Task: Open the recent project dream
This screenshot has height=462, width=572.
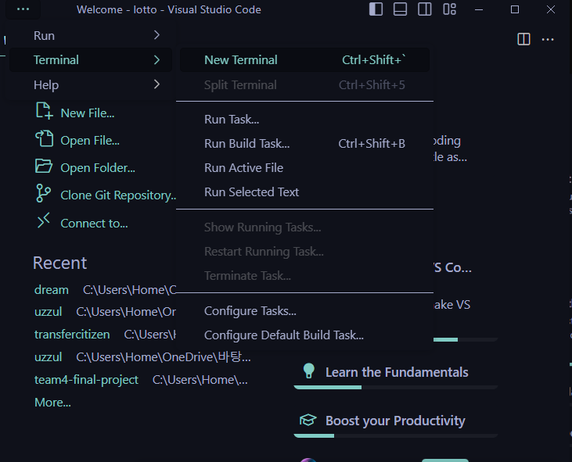Action: pyautogui.click(x=52, y=290)
